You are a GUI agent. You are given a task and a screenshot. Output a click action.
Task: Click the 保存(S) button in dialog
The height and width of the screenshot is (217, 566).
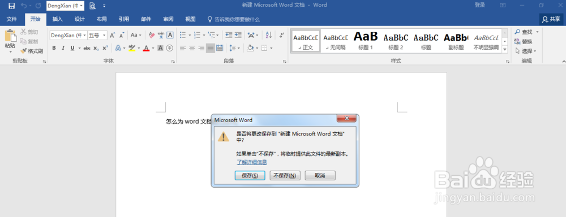point(250,176)
